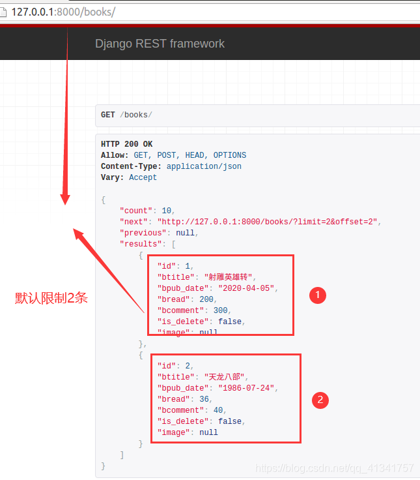Image resolution: width=420 pixels, height=480 pixels.
Task: Click is_delete false in the second book
Action: click(201, 421)
